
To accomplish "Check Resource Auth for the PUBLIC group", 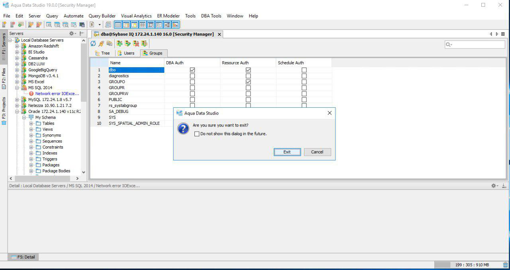I will pos(248,100).
